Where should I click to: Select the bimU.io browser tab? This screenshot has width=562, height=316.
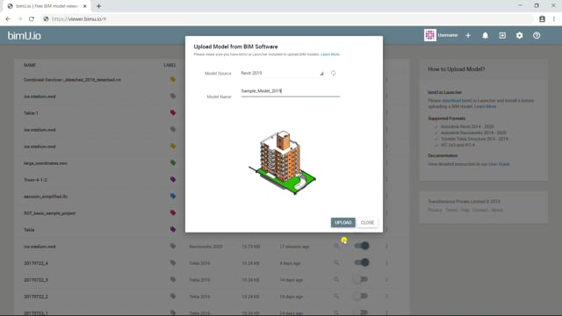[x=47, y=6]
